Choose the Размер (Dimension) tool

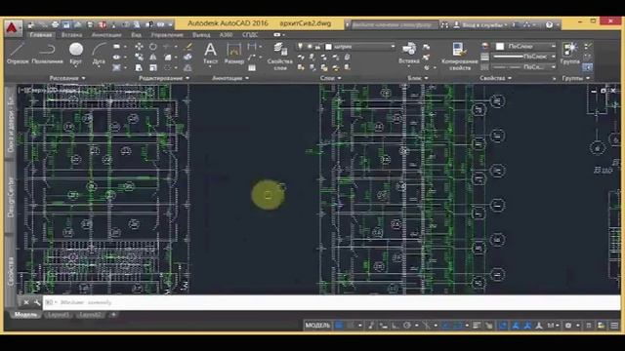pyautogui.click(x=234, y=54)
